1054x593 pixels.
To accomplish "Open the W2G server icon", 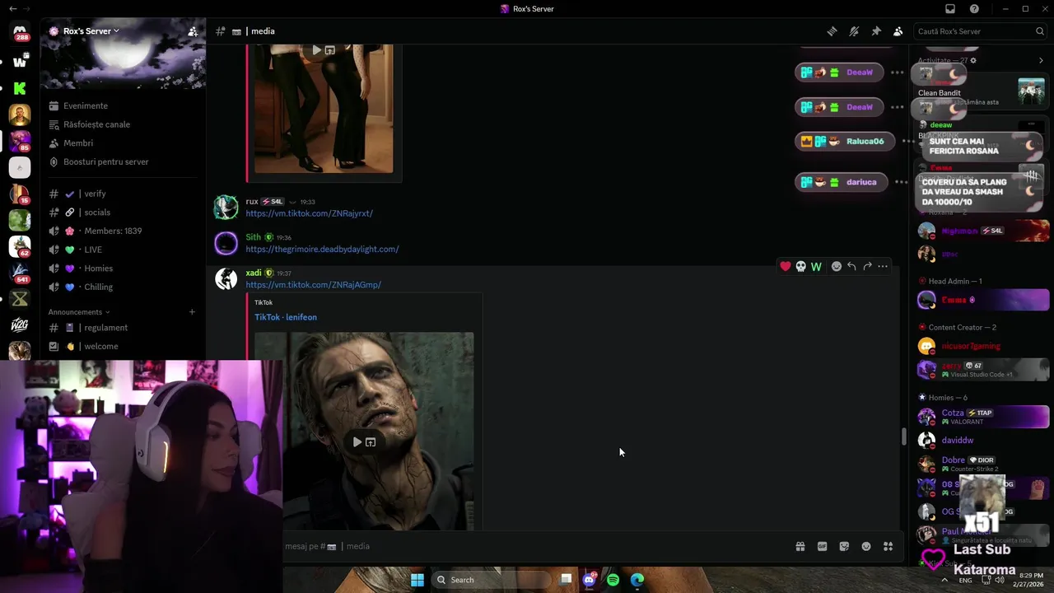I will click(20, 325).
